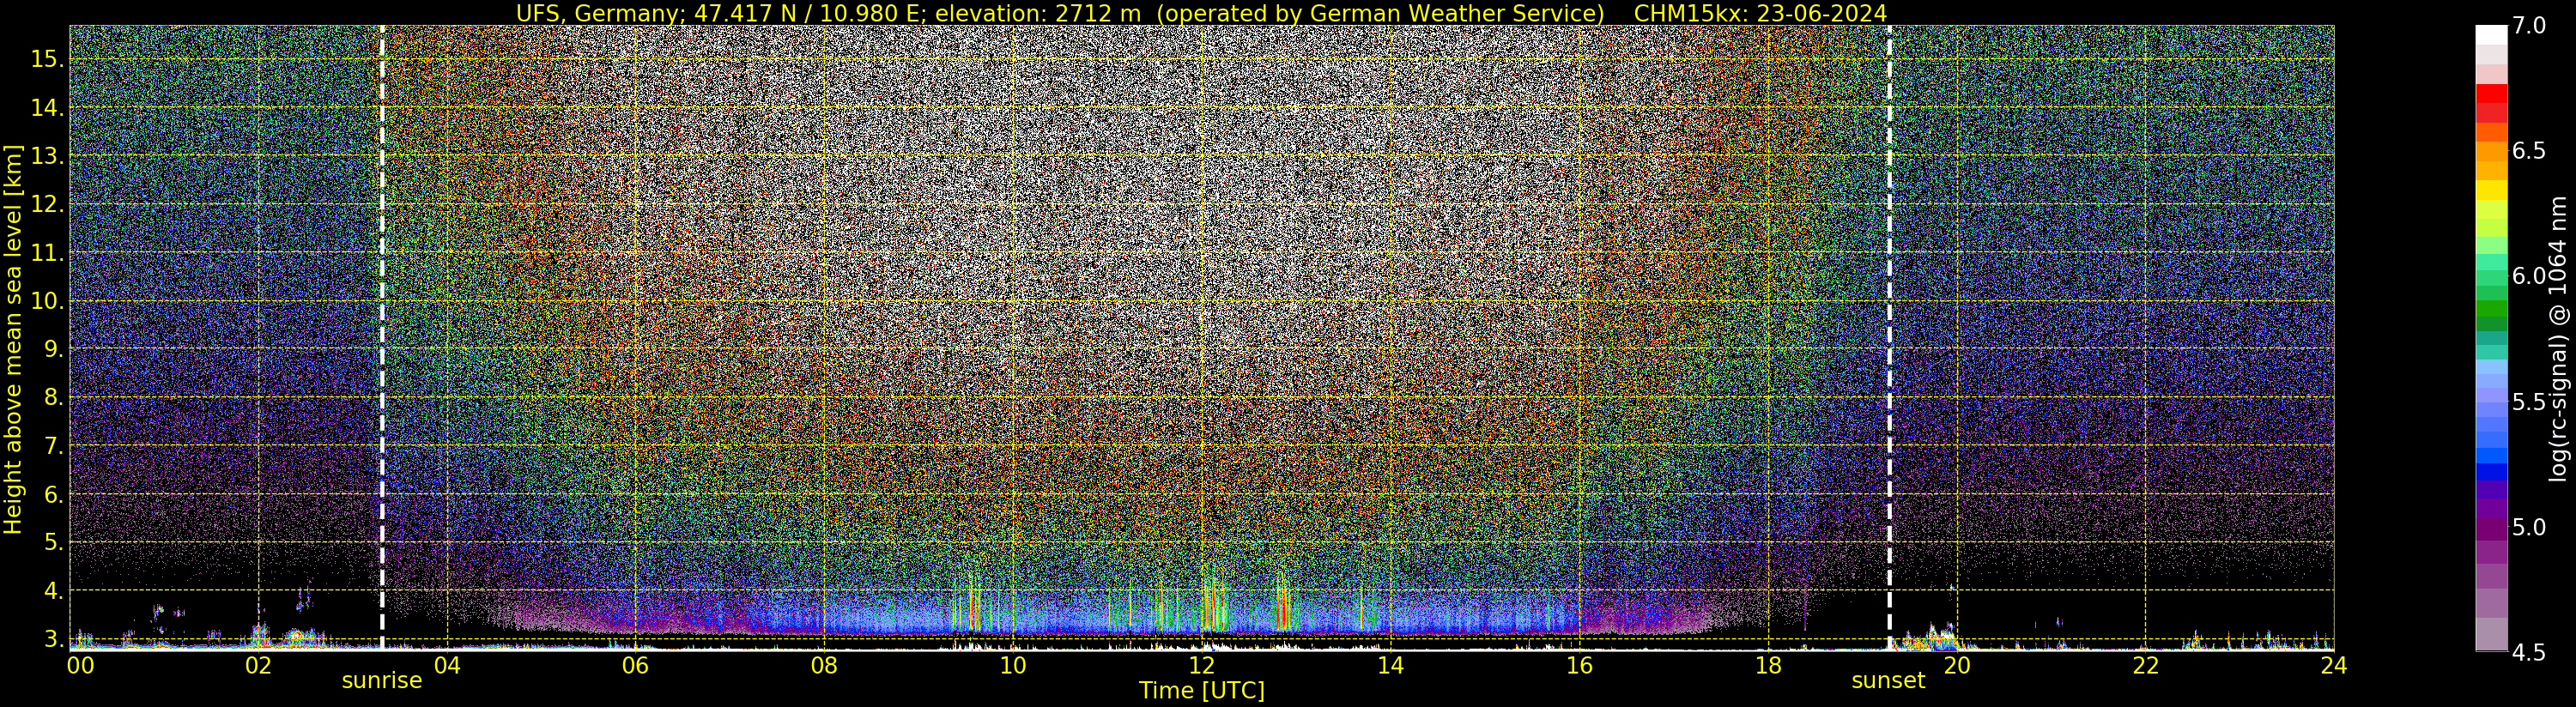Click the time tick label '18'
2576x707 pixels.
click(x=1768, y=666)
